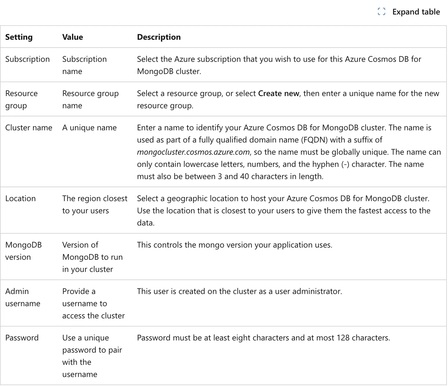Click the Expand table button label
This screenshot has height=386, width=448.
pyautogui.click(x=416, y=12)
